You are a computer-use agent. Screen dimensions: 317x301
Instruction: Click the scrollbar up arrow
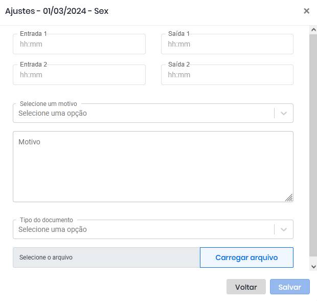coord(313,30)
